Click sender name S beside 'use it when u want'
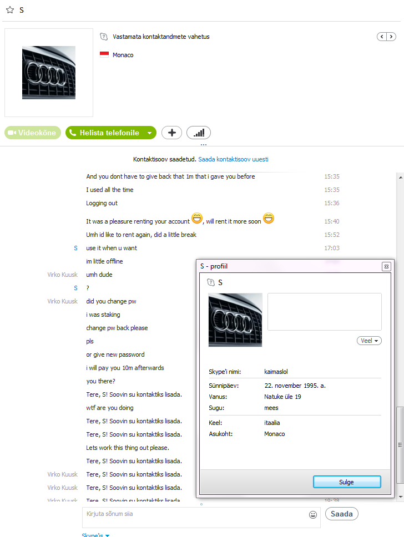The width and height of the screenshot is (404, 537). tap(75, 248)
